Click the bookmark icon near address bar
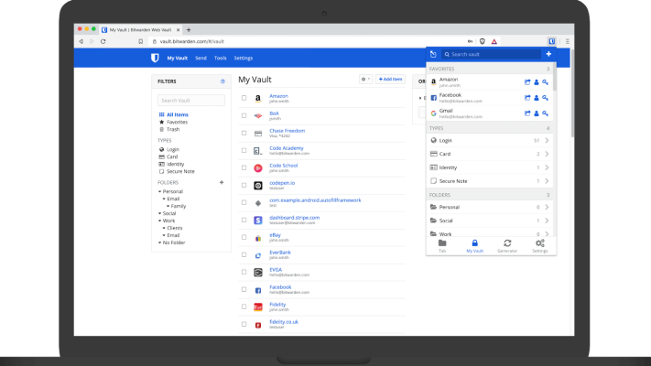 point(141,41)
